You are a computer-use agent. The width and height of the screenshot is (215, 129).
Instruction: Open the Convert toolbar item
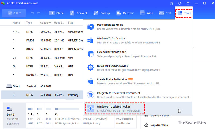point(78,13)
